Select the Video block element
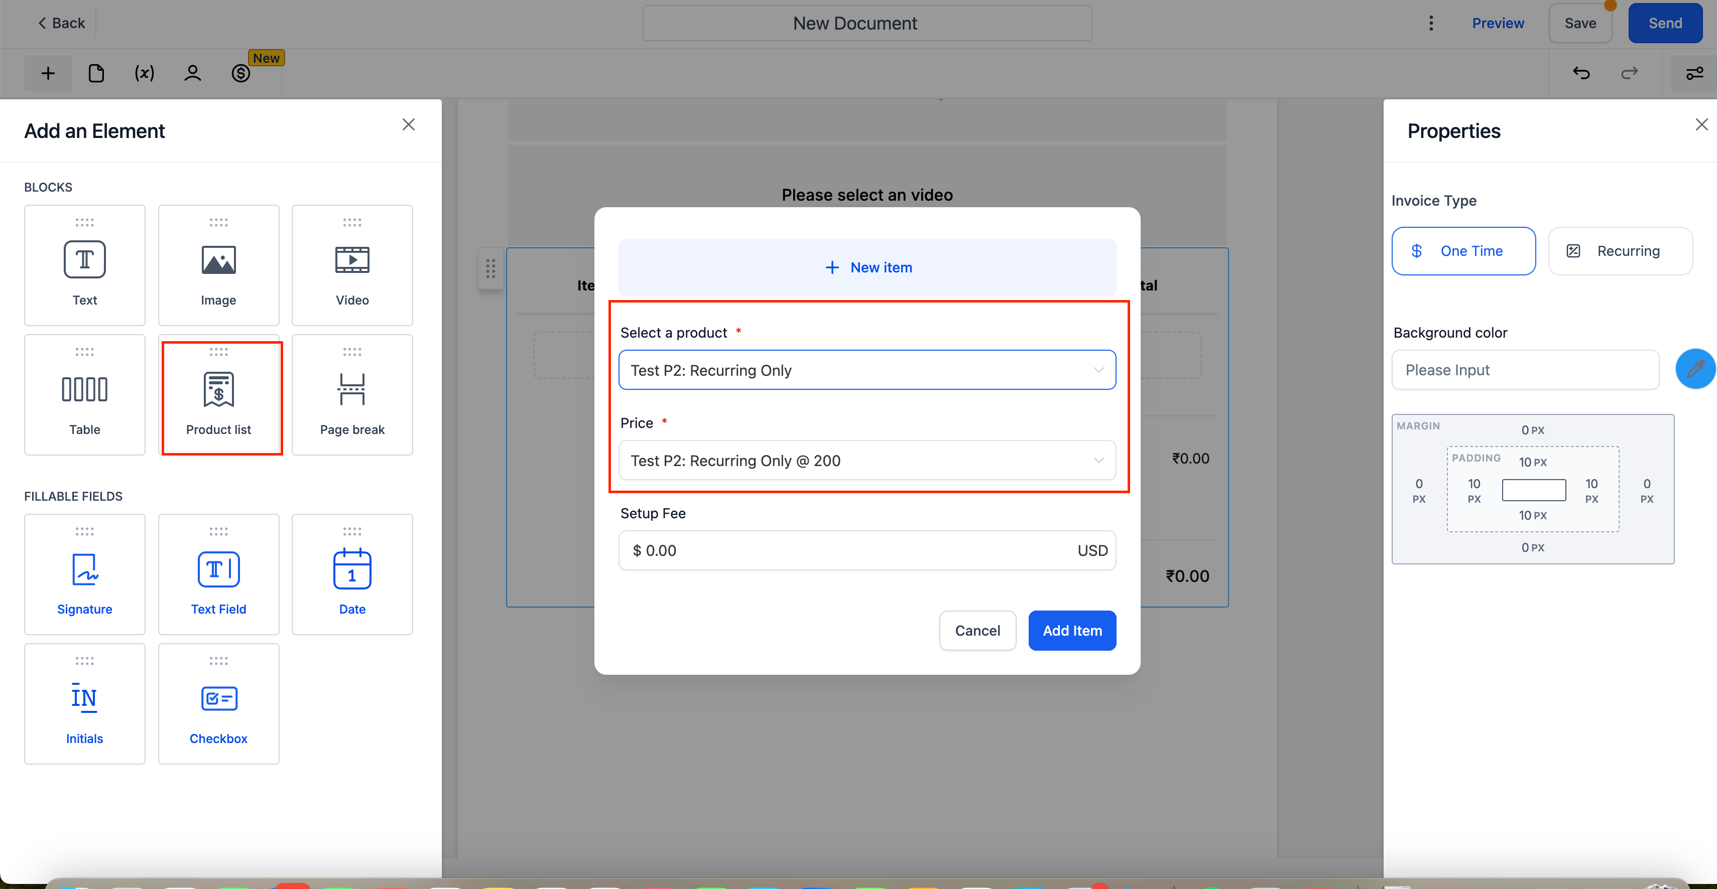The width and height of the screenshot is (1717, 889). pos(352,265)
